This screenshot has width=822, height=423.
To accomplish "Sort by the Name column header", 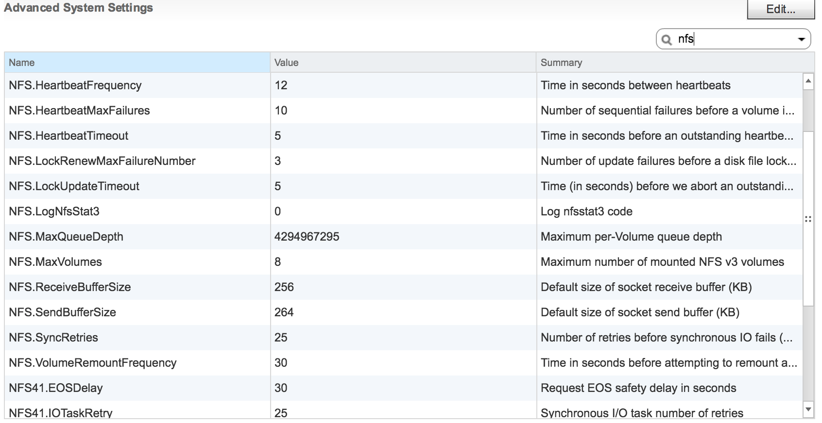I will 137,63.
